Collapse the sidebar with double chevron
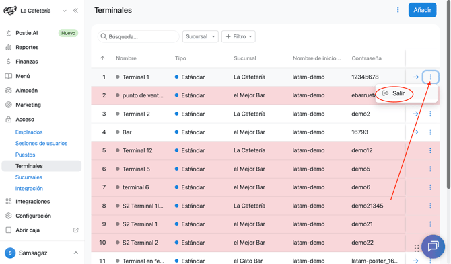The image size is (451, 264). [75, 11]
